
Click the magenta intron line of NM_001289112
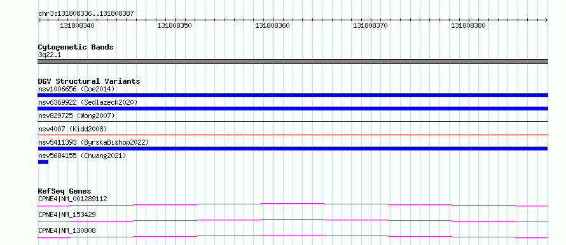pyautogui.click(x=293, y=204)
